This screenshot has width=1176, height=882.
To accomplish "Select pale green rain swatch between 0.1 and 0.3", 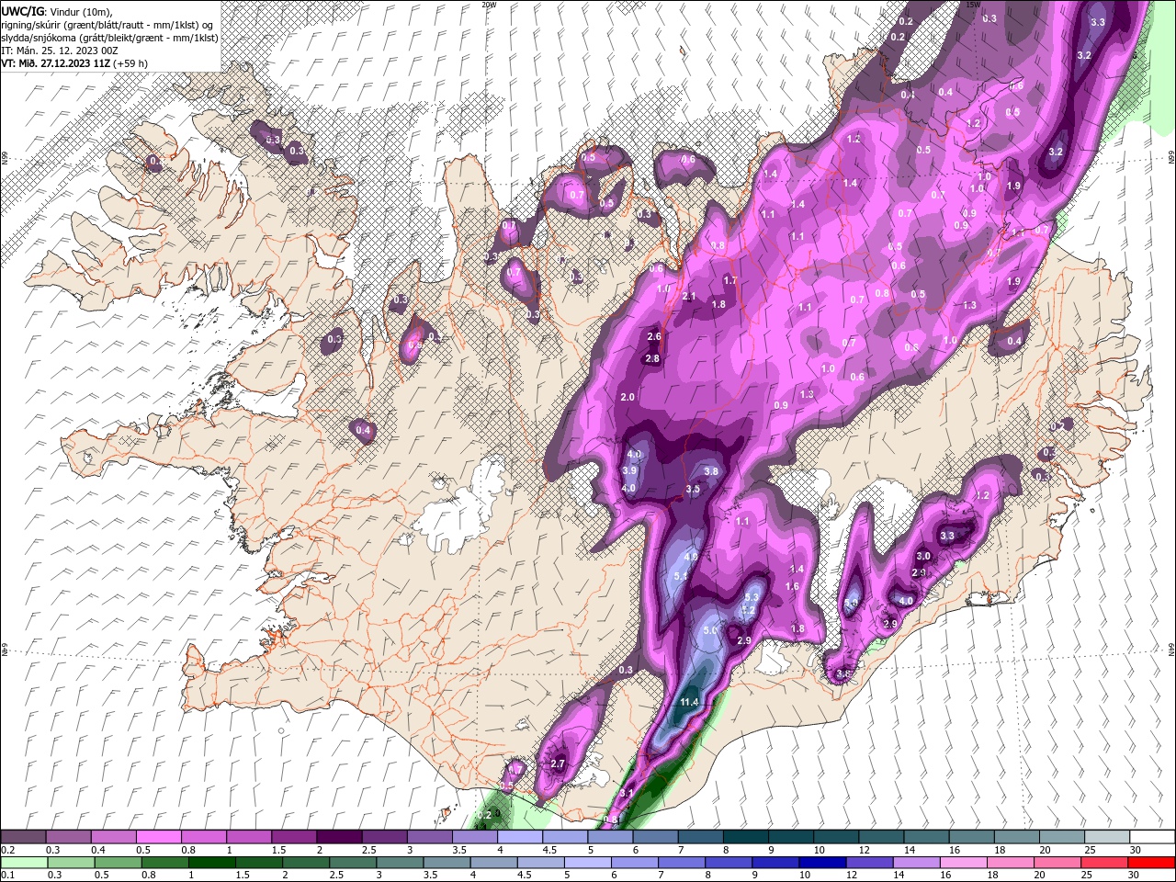I will (x=24, y=863).
